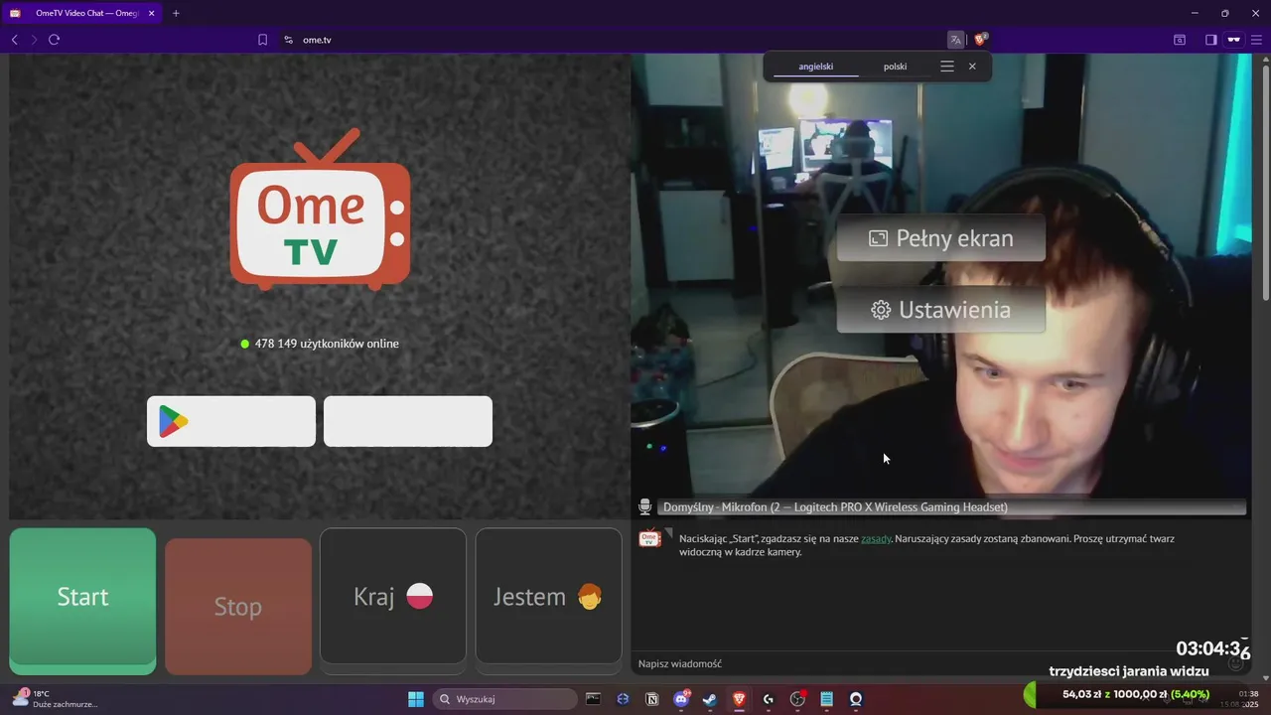
Task: Open Ustawienia settings on the video
Action: coord(941,310)
